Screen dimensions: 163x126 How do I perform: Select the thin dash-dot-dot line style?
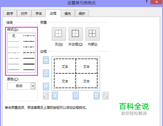point(14,53)
